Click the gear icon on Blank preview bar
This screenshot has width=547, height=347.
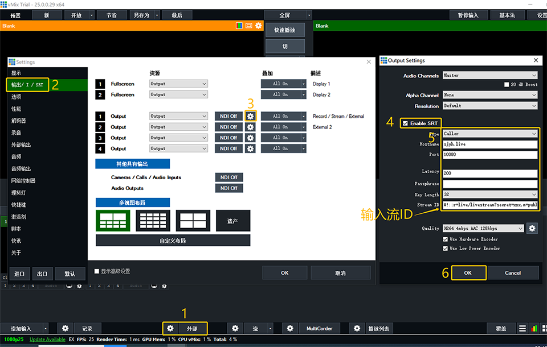tap(258, 26)
